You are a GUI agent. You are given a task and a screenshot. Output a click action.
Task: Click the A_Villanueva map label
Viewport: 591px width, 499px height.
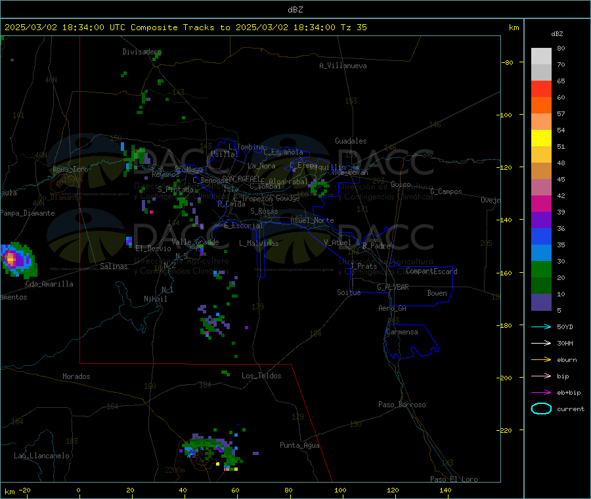pos(343,66)
